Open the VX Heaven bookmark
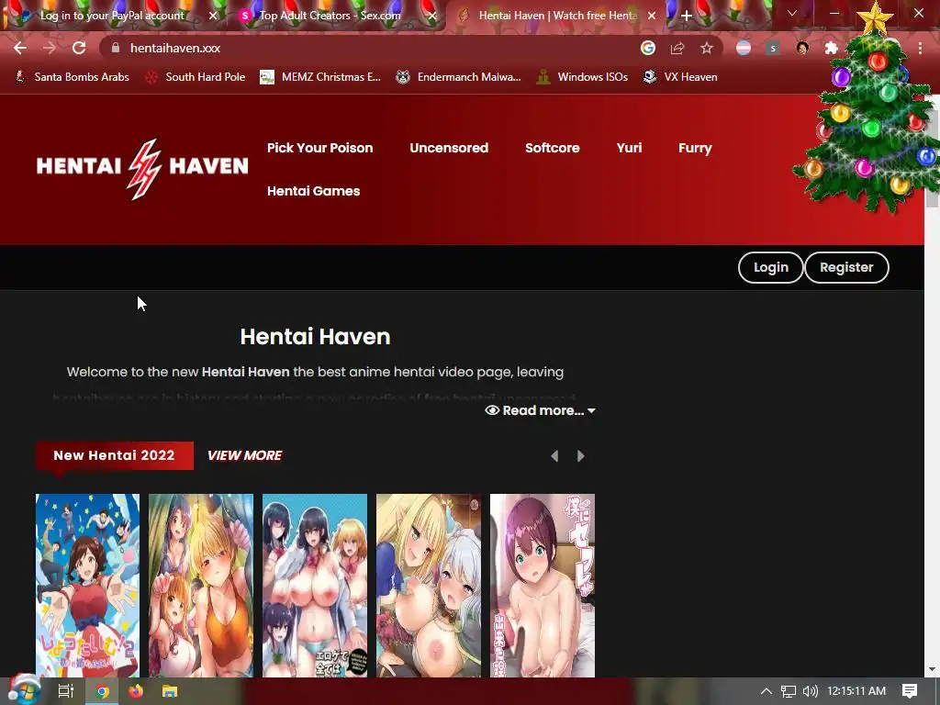The height and width of the screenshot is (705, 940). [680, 77]
